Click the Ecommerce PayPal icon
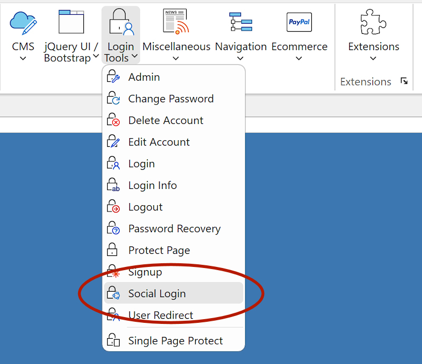Viewport: 422px width, 364px height. tap(299, 22)
